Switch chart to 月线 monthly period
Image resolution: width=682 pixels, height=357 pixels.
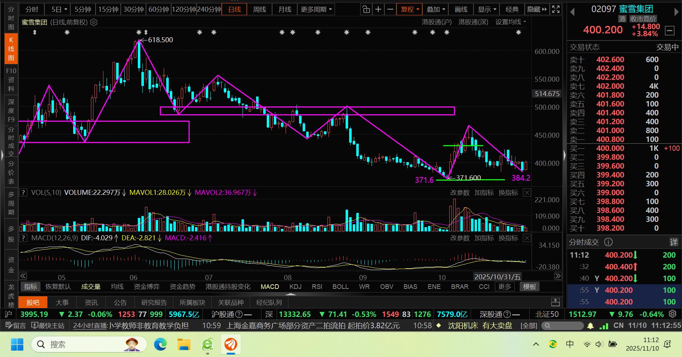(285, 10)
